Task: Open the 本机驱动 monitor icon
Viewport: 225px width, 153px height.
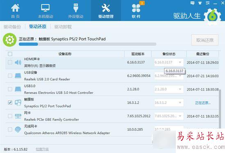Action: point(45,8)
